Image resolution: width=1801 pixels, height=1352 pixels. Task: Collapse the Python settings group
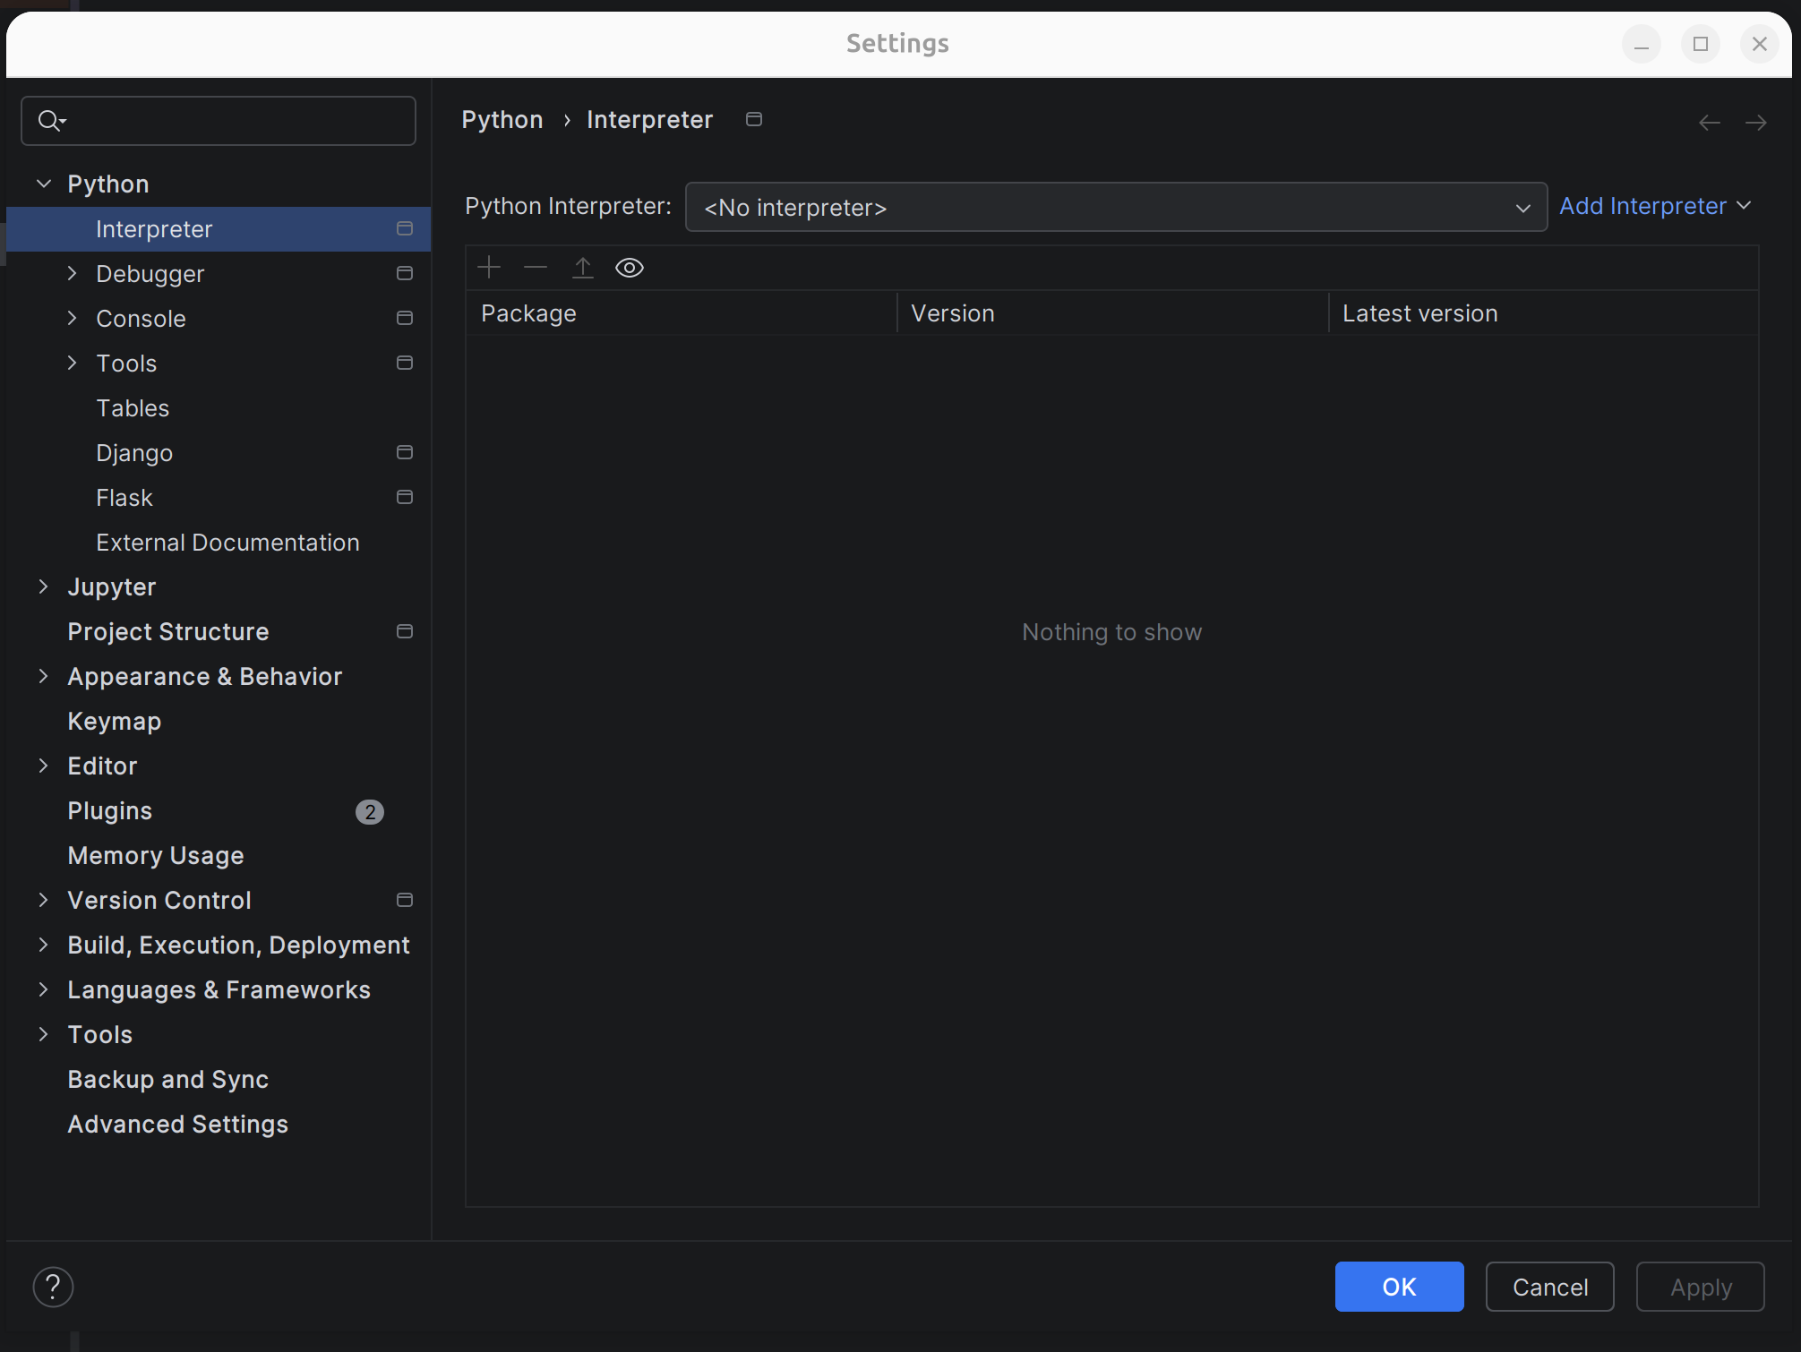[43, 184]
